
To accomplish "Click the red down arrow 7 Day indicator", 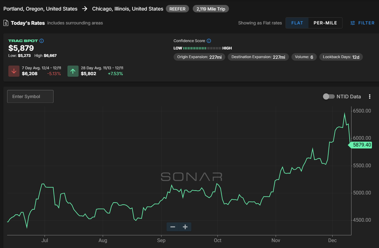I will [x=14, y=71].
